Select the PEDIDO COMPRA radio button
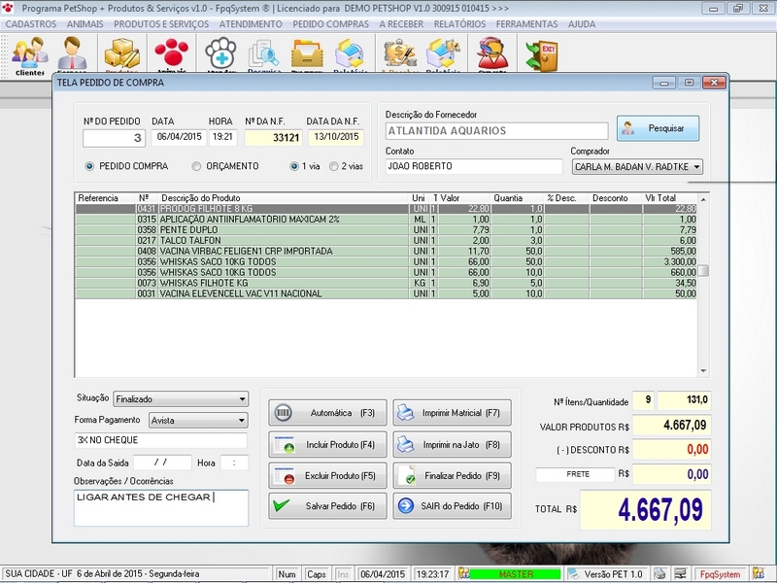Image resolution: width=777 pixels, height=583 pixels. coord(91,166)
